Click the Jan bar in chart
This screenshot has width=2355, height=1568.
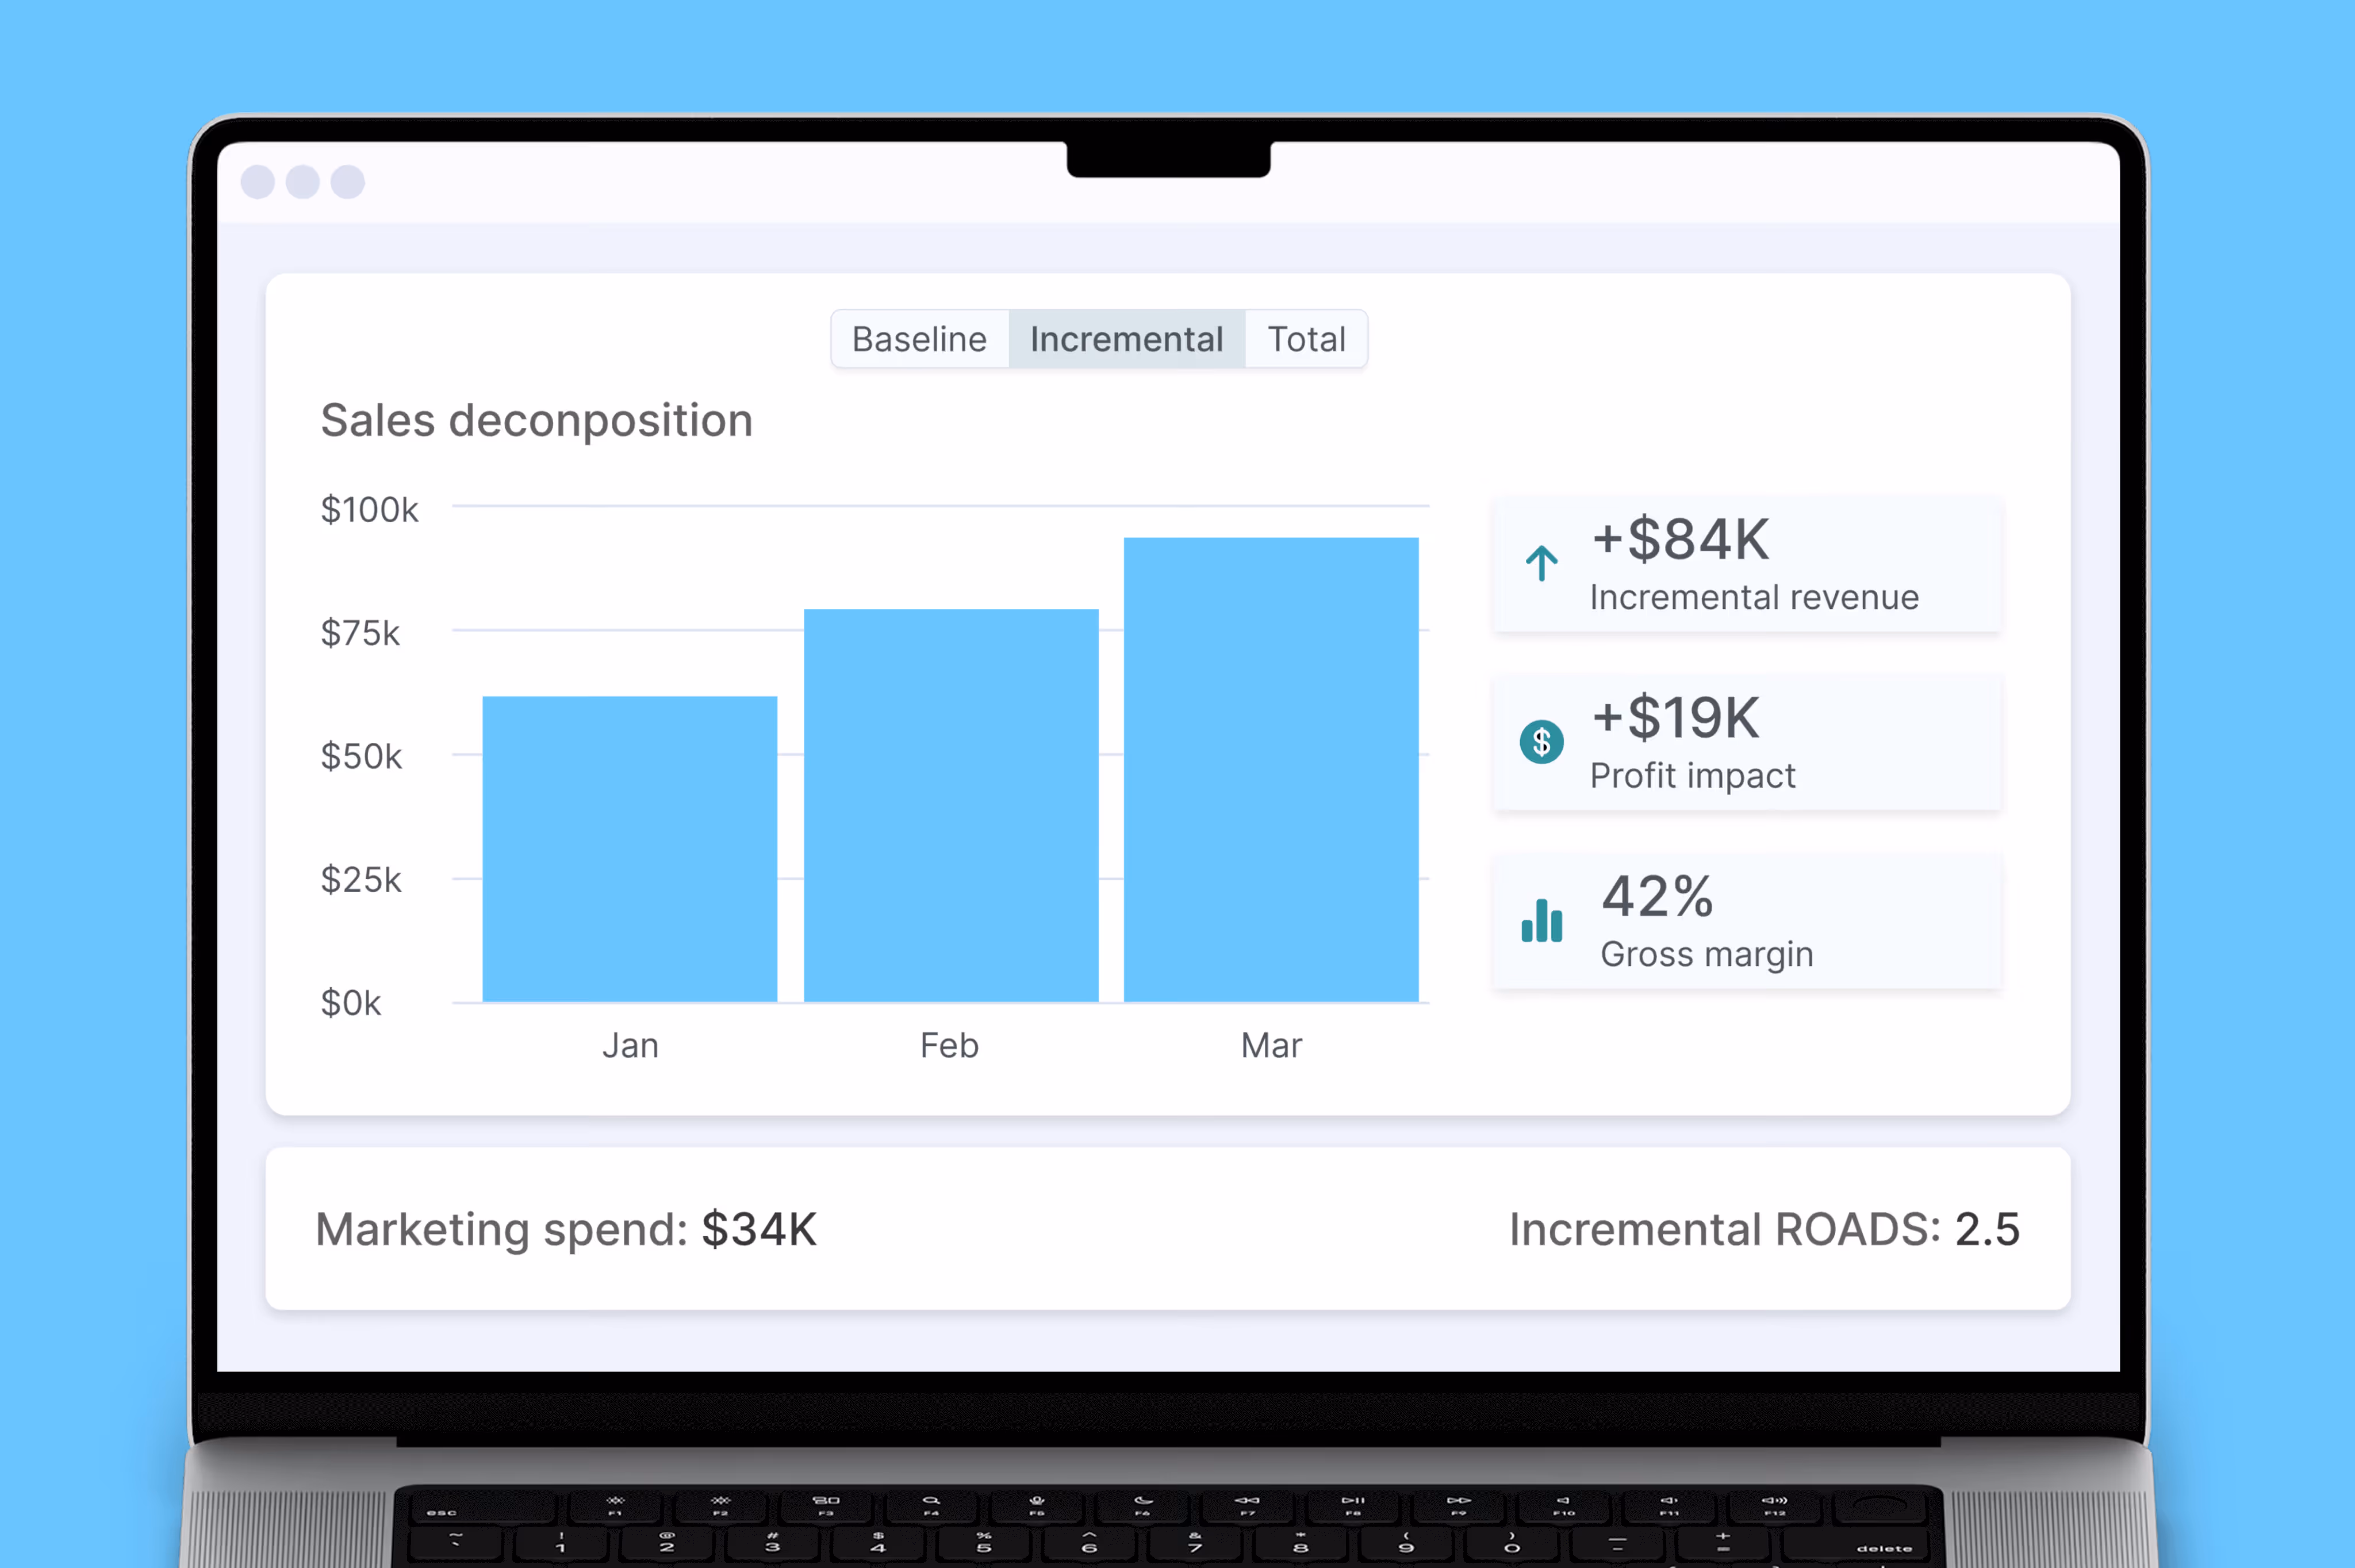click(x=630, y=848)
